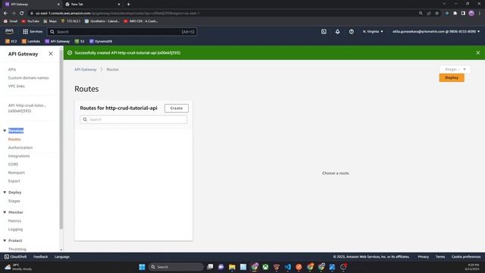Open the Xbox app from the taskbar
The height and width of the screenshot is (273, 485).
tap(265, 267)
